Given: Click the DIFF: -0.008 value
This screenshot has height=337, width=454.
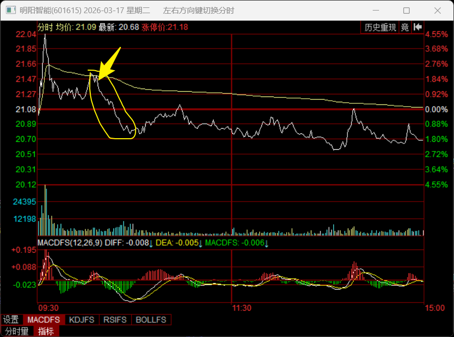Looking at the screenshot, I should (x=127, y=243).
